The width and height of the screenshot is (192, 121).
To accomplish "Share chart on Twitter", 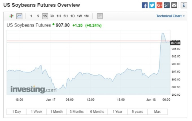I will pos(152,5).
